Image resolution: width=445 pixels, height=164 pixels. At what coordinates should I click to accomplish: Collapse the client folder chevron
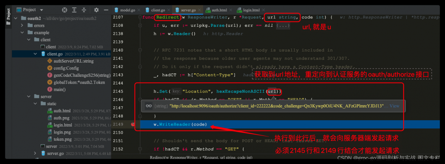click(x=29, y=40)
